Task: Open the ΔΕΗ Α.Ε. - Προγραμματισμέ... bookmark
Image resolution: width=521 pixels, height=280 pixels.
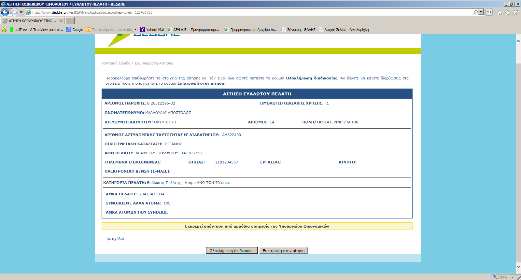Action: [x=194, y=30]
